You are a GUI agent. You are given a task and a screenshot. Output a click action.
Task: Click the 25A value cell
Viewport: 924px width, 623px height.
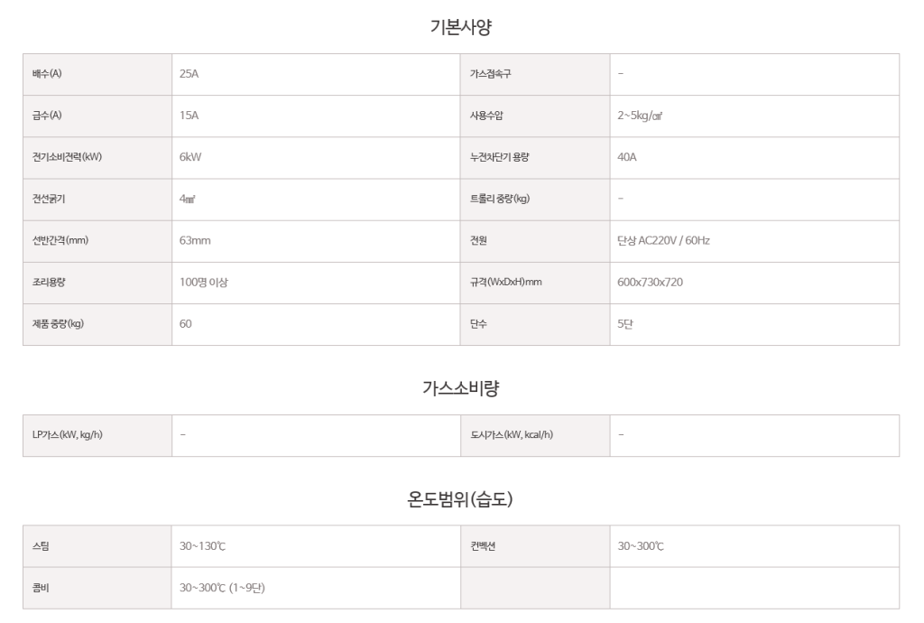316,74
